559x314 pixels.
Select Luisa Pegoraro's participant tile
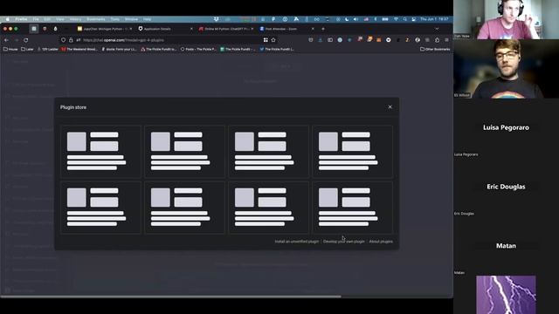point(506,128)
